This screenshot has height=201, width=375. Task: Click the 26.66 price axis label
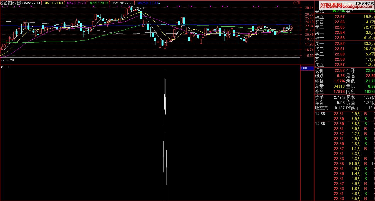pos(309,14)
